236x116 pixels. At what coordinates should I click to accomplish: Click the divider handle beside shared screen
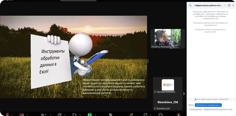[148, 61]
